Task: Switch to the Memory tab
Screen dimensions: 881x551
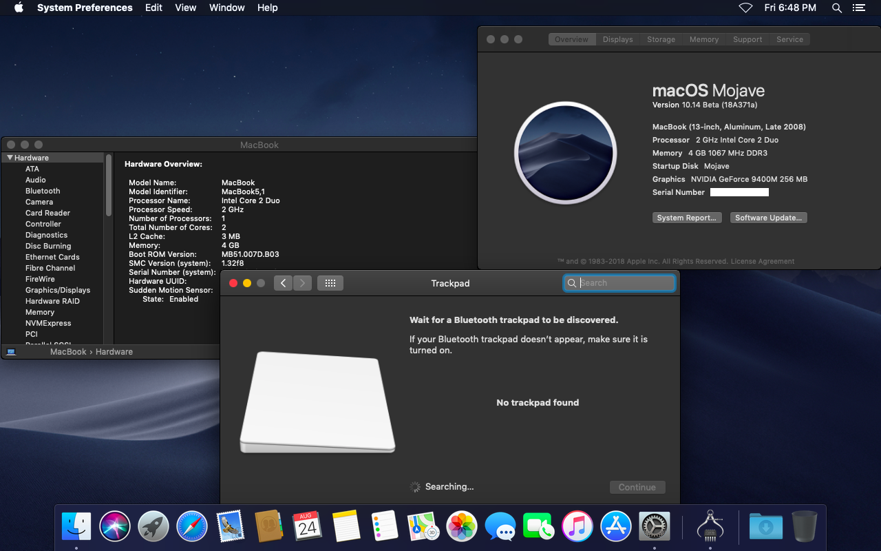Action: pyautogui.click(x=704, y=39)
